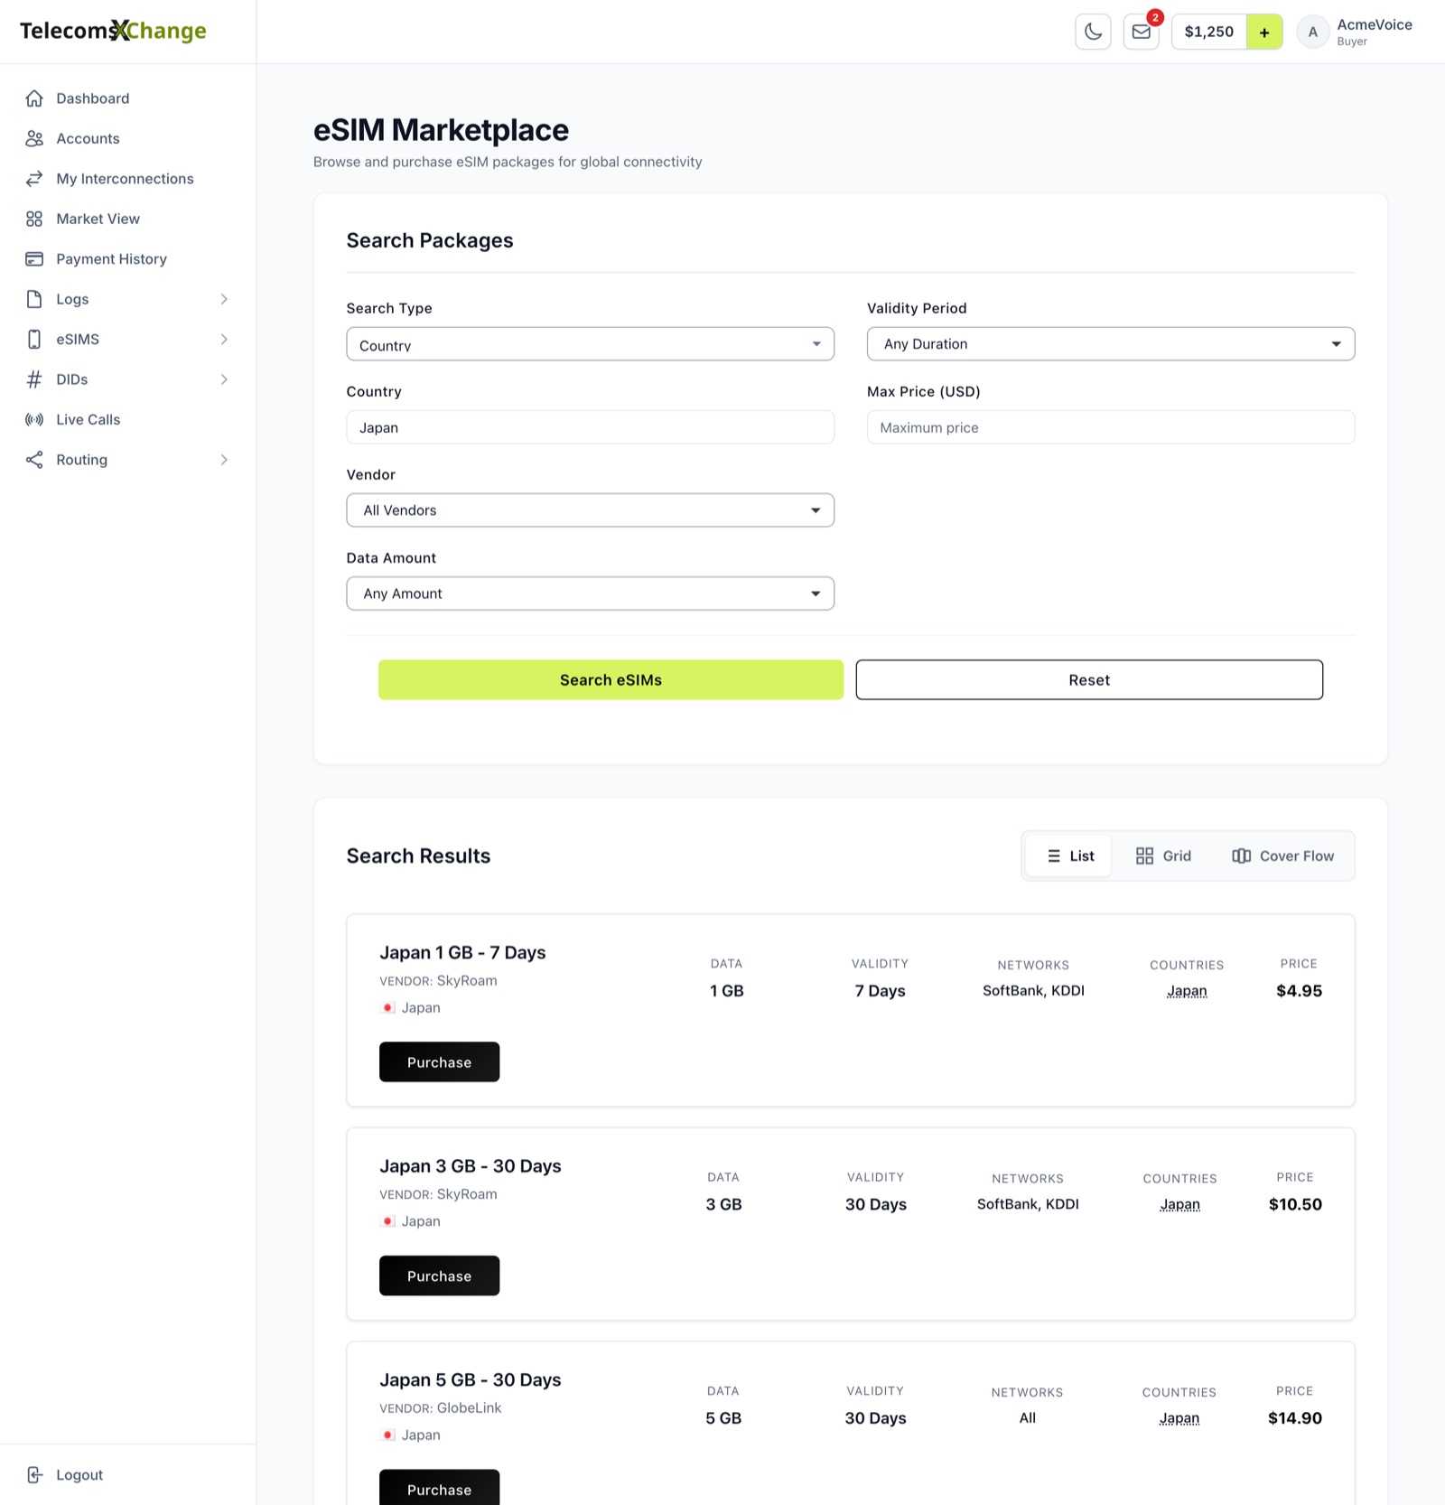The height and width of the screenshot is (1505, 1445).
Task: Click the Routing share icon
Action: [34, 460]
